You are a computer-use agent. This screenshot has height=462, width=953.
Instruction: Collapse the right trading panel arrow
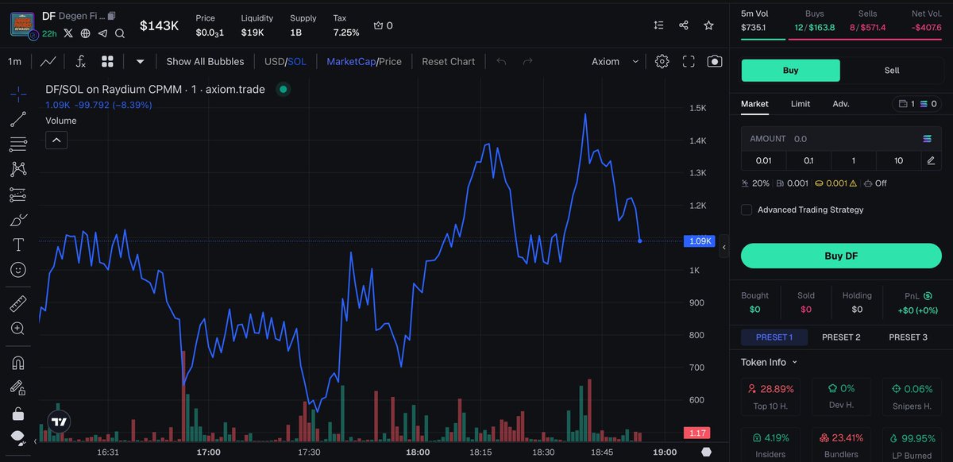coord(723,248)
